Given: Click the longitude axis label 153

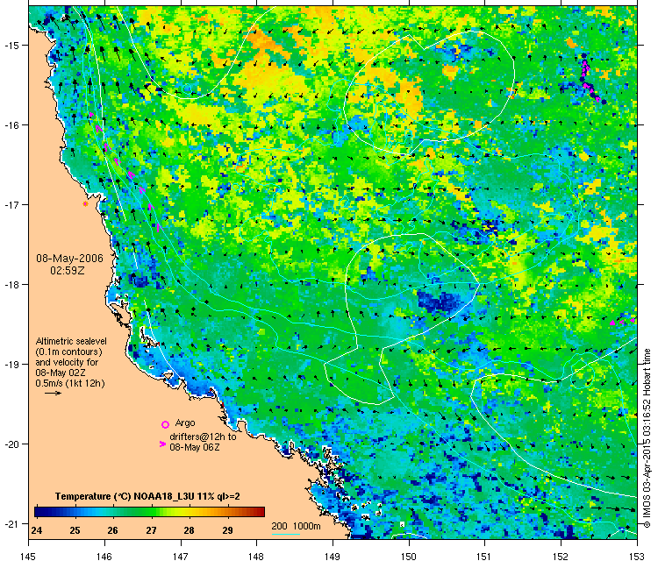Looking at the screenshot, I should pyautogui.click(x=637, y=556).
